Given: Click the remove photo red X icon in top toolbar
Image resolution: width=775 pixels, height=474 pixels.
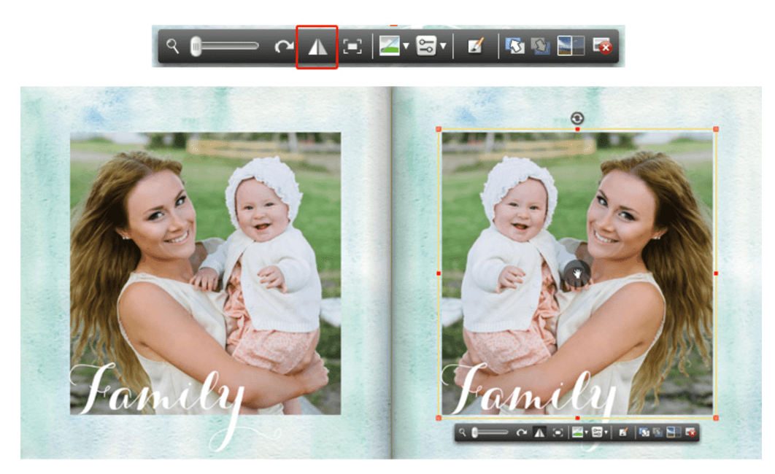Looking at the screenshot, I should (602, 47).
